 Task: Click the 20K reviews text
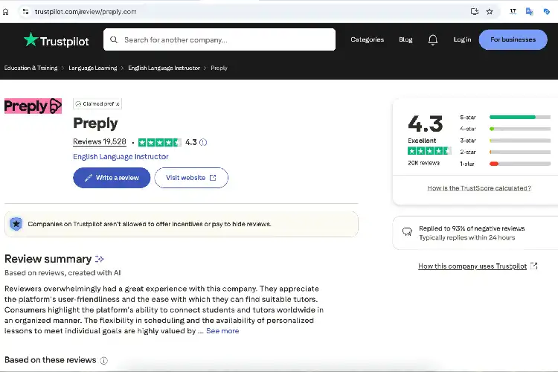coord(423,163)
